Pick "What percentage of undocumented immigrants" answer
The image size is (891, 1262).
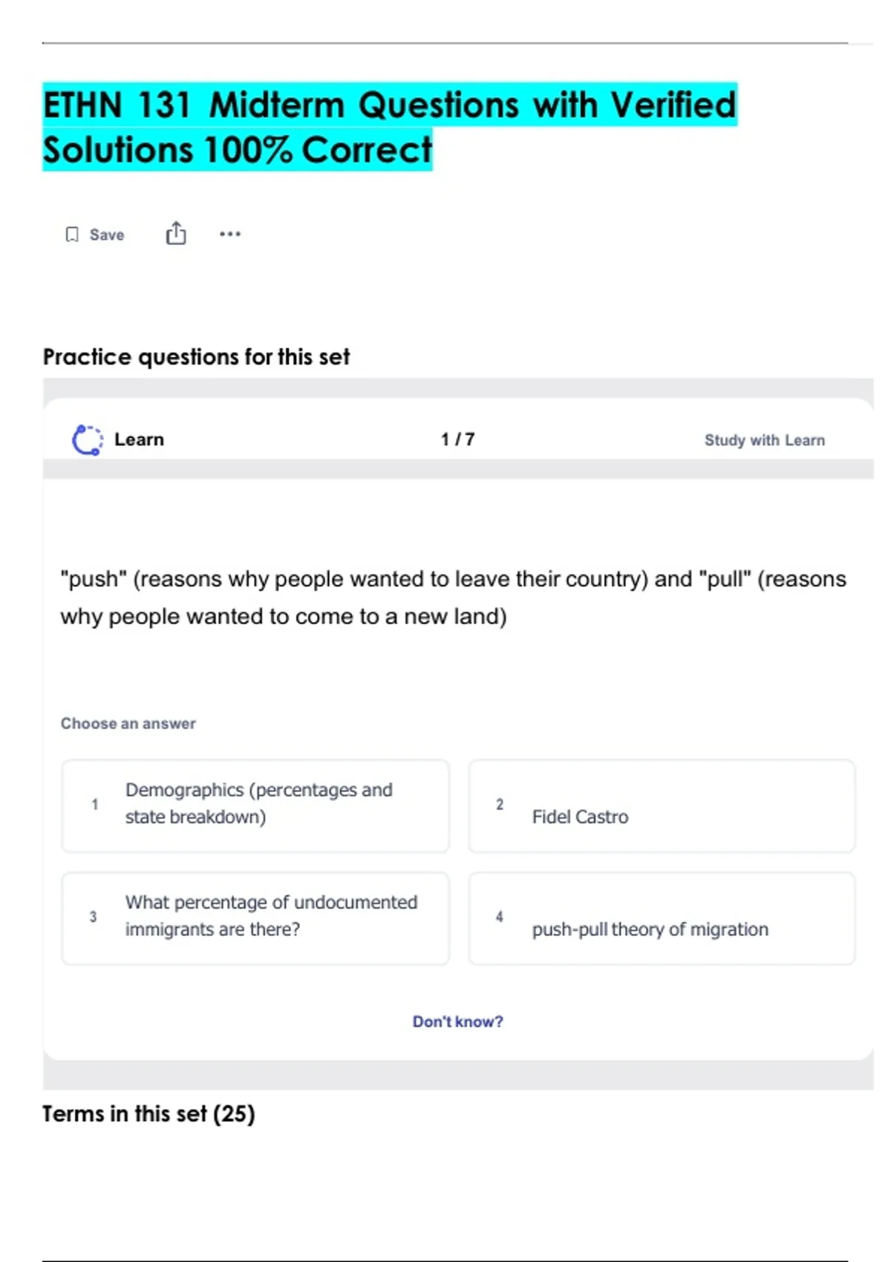(x=271, y=916)
